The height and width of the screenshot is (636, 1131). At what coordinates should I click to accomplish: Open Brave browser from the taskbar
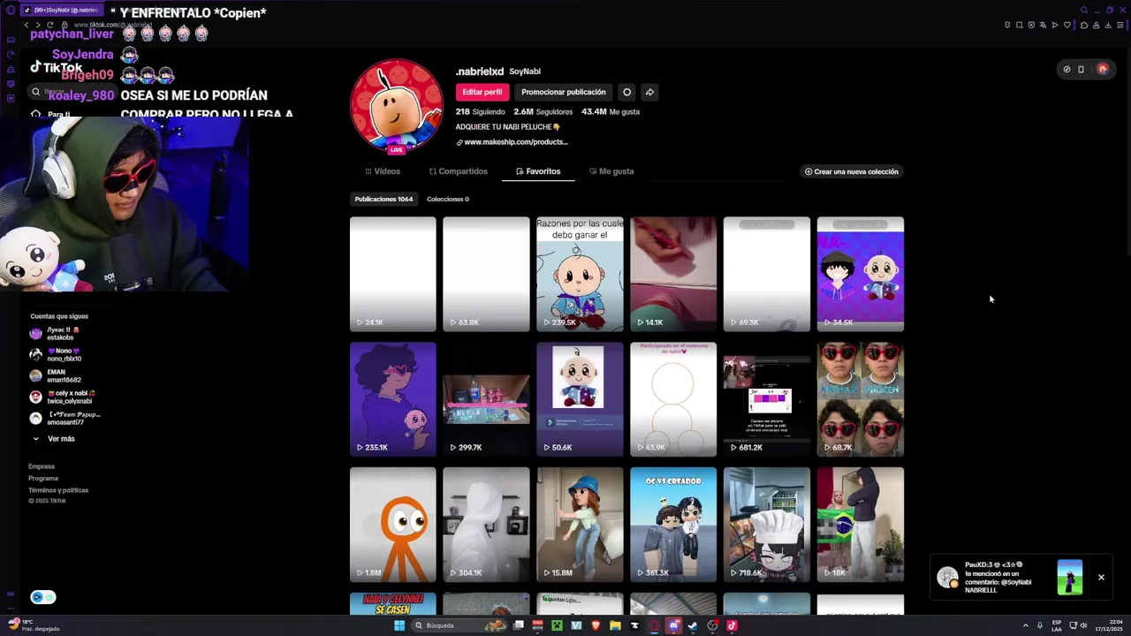pyautogui.click(x=596, y=625)
